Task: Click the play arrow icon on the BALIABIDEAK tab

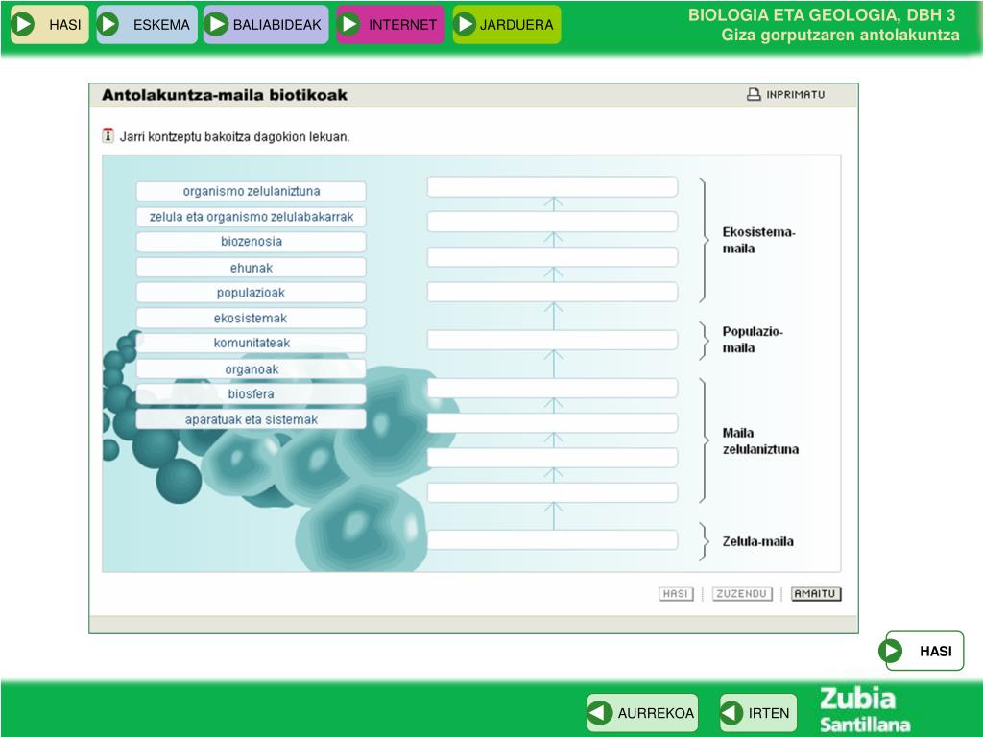Action: [x=216, y=24]
